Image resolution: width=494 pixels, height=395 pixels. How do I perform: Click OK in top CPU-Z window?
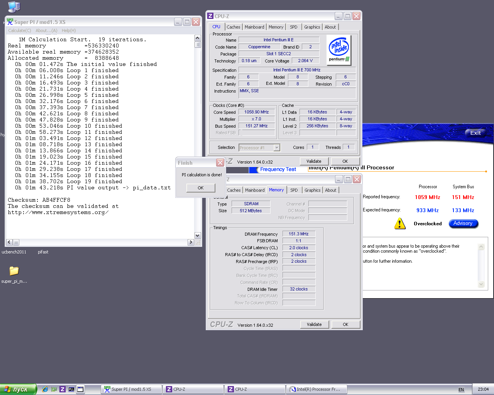point(345,161)
